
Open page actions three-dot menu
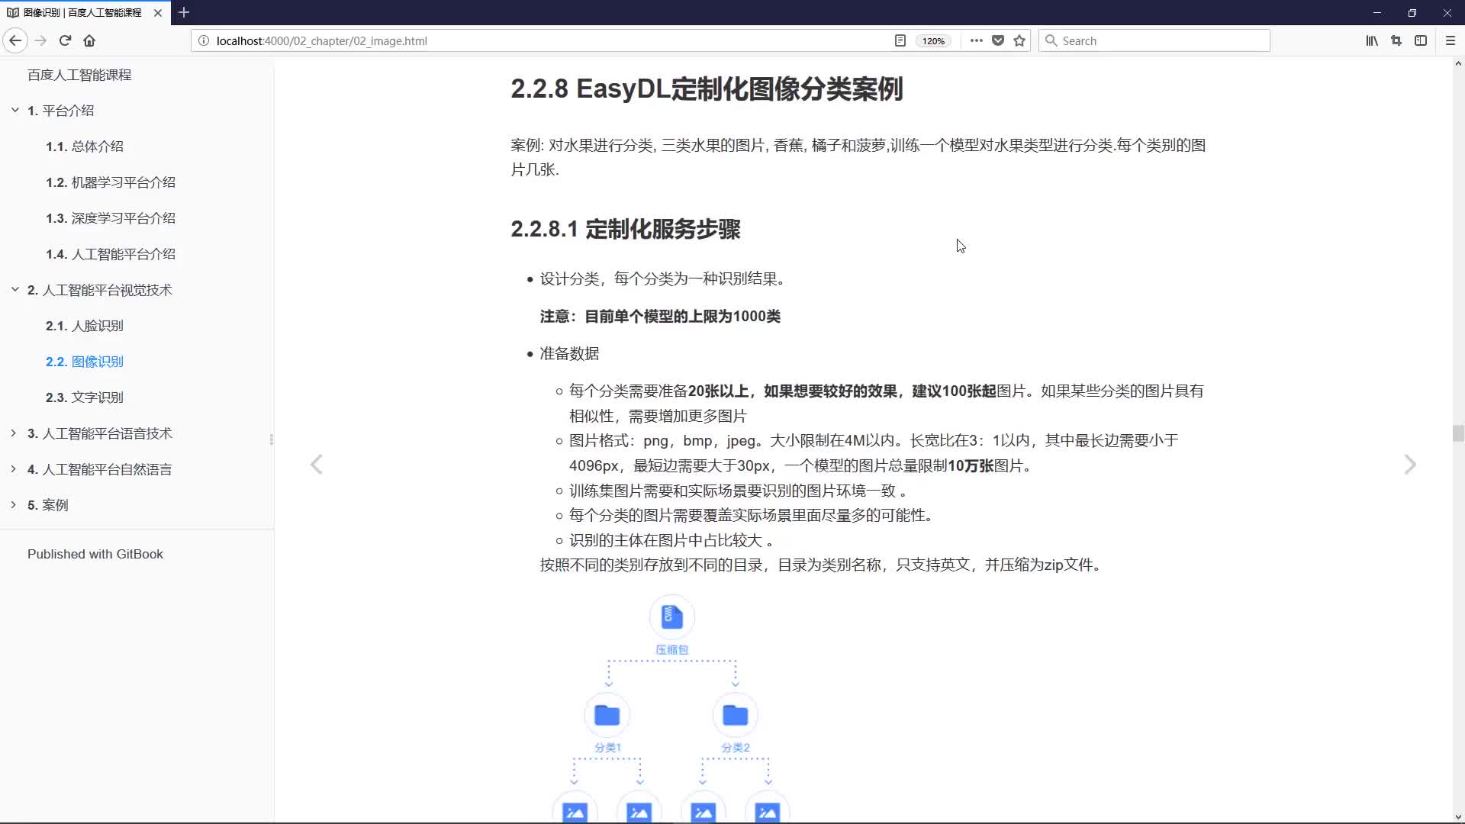point(976,40)
